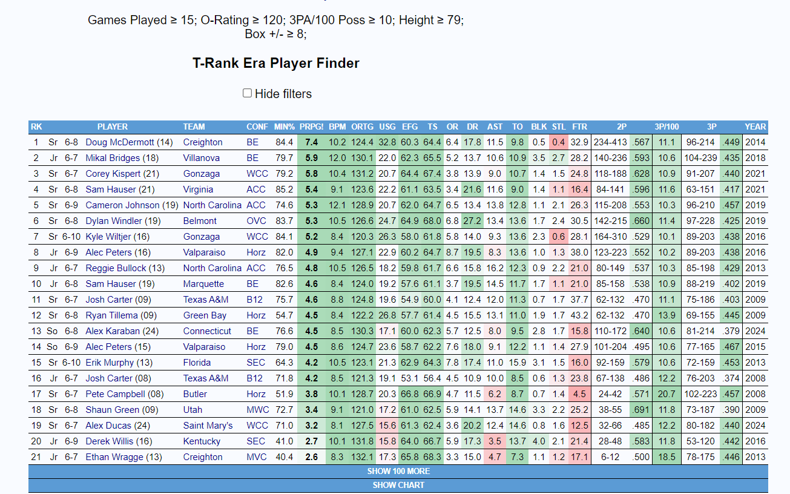Sort by 3P/100 column header
Viewport: 790px width, 494px height.
(667, 127)
